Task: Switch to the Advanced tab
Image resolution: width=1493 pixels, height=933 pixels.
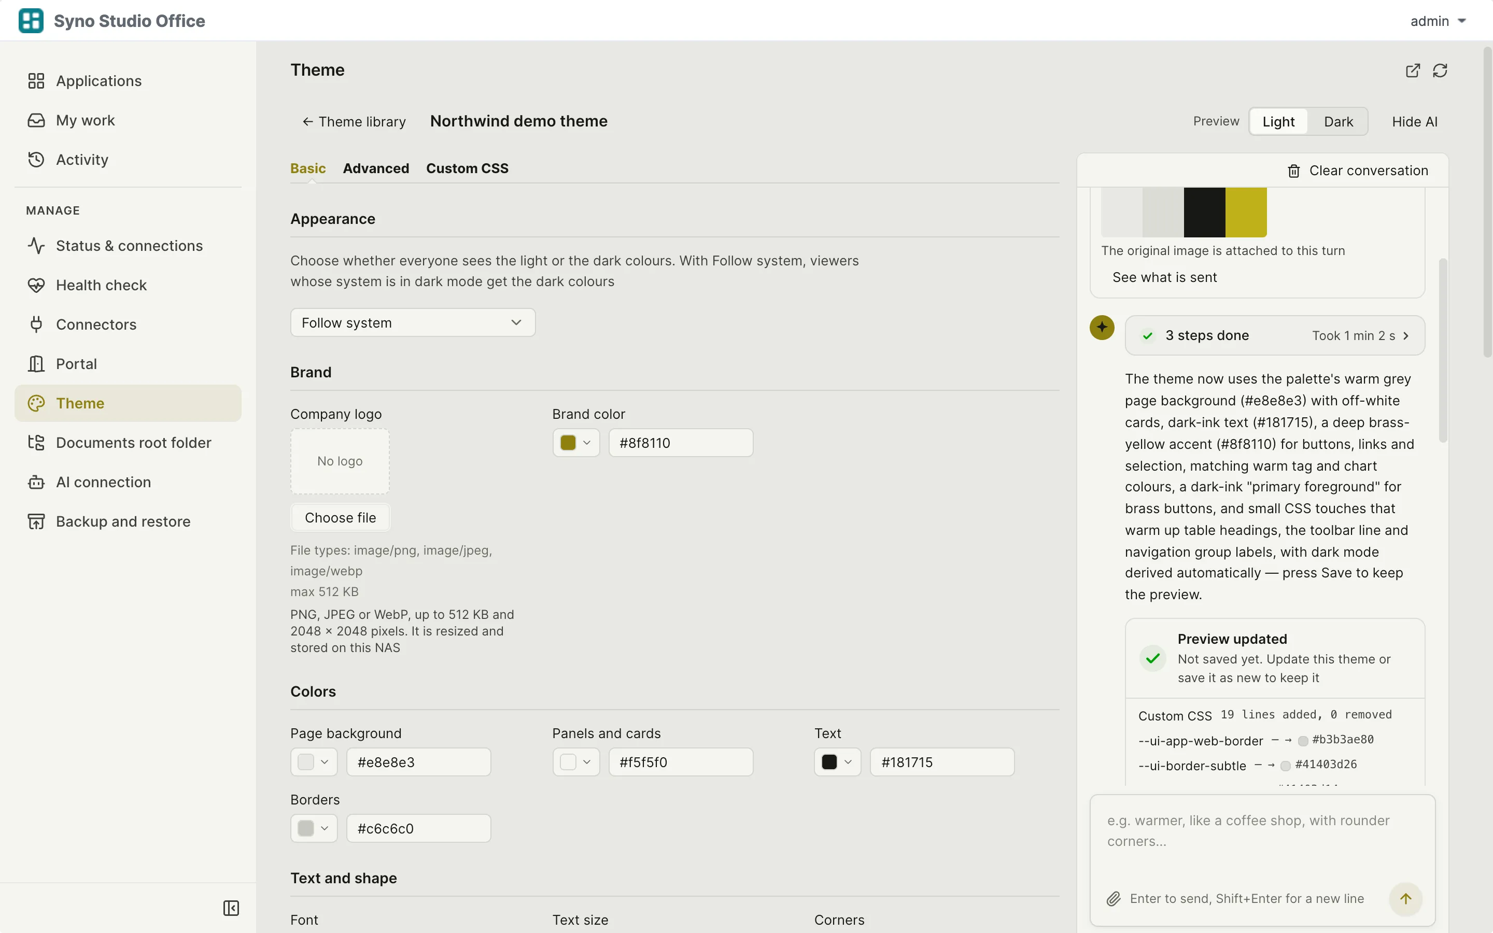Action: (x=376, y=168)
